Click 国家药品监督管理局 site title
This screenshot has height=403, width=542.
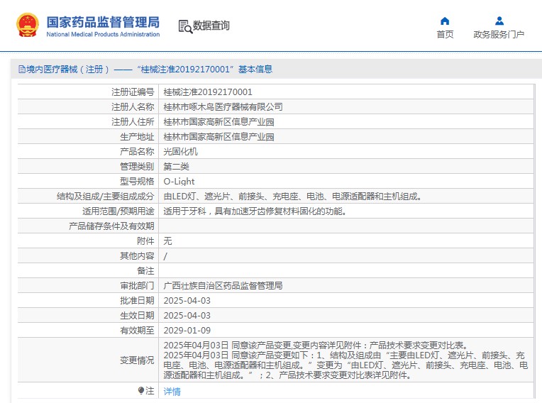[x=103, y=22]
